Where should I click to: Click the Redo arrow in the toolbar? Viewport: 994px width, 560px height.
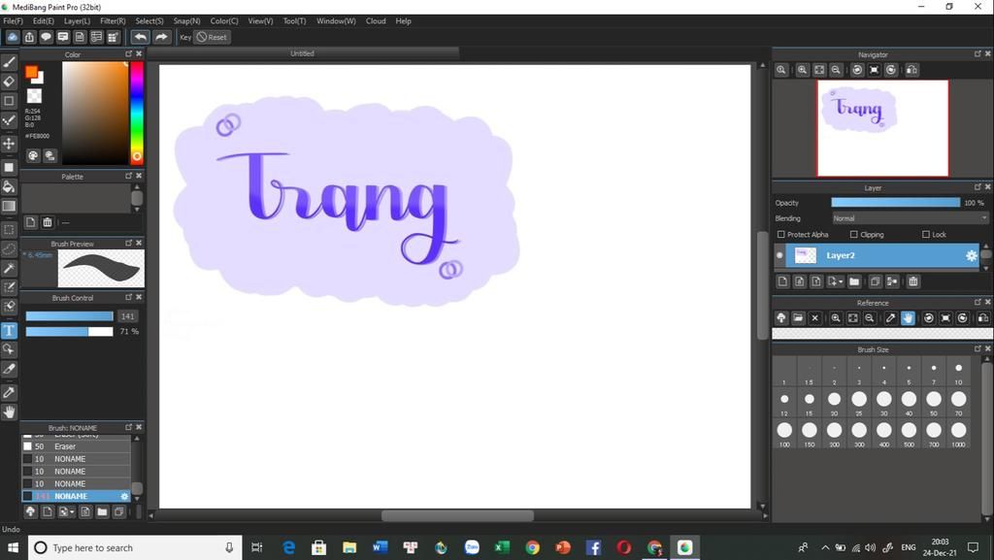click(162, 37)
